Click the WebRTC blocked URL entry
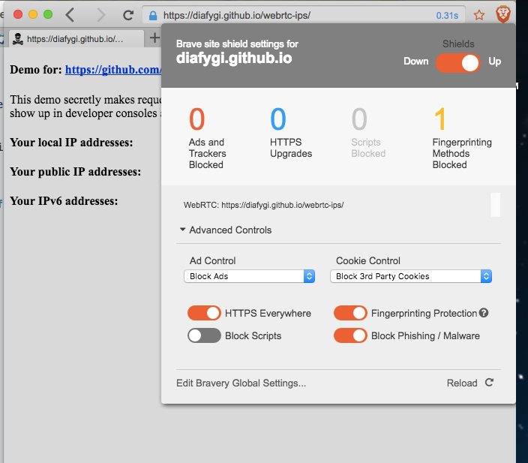 coord(264,205)
